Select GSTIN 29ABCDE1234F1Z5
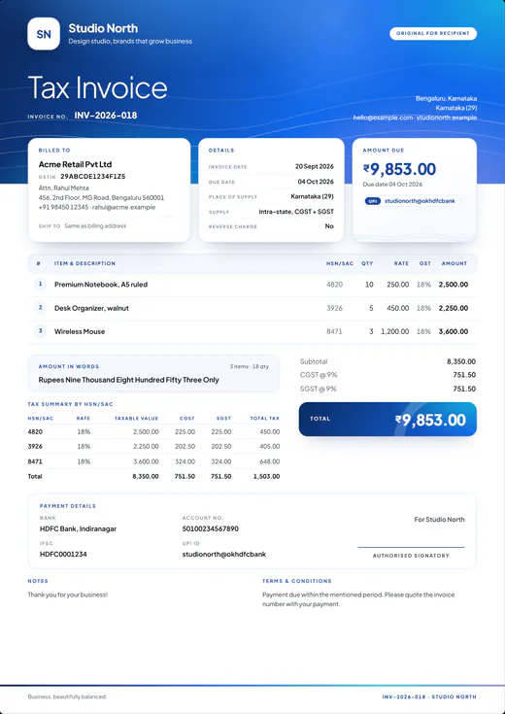The height and width of the screenshot is (714, 505). 93,176
